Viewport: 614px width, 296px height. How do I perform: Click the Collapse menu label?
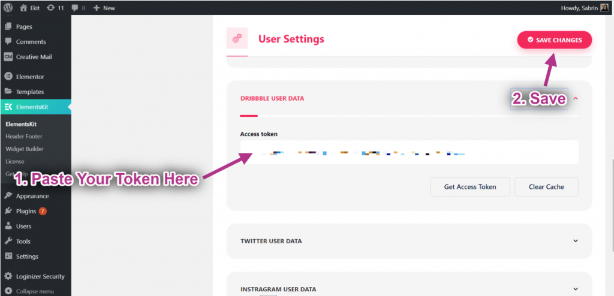pyautogui.click(x=35, y=291)
